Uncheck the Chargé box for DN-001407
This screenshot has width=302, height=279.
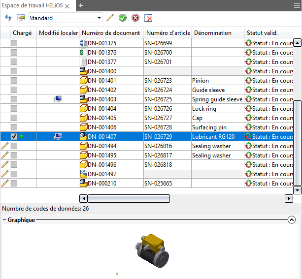click(14, 137)
